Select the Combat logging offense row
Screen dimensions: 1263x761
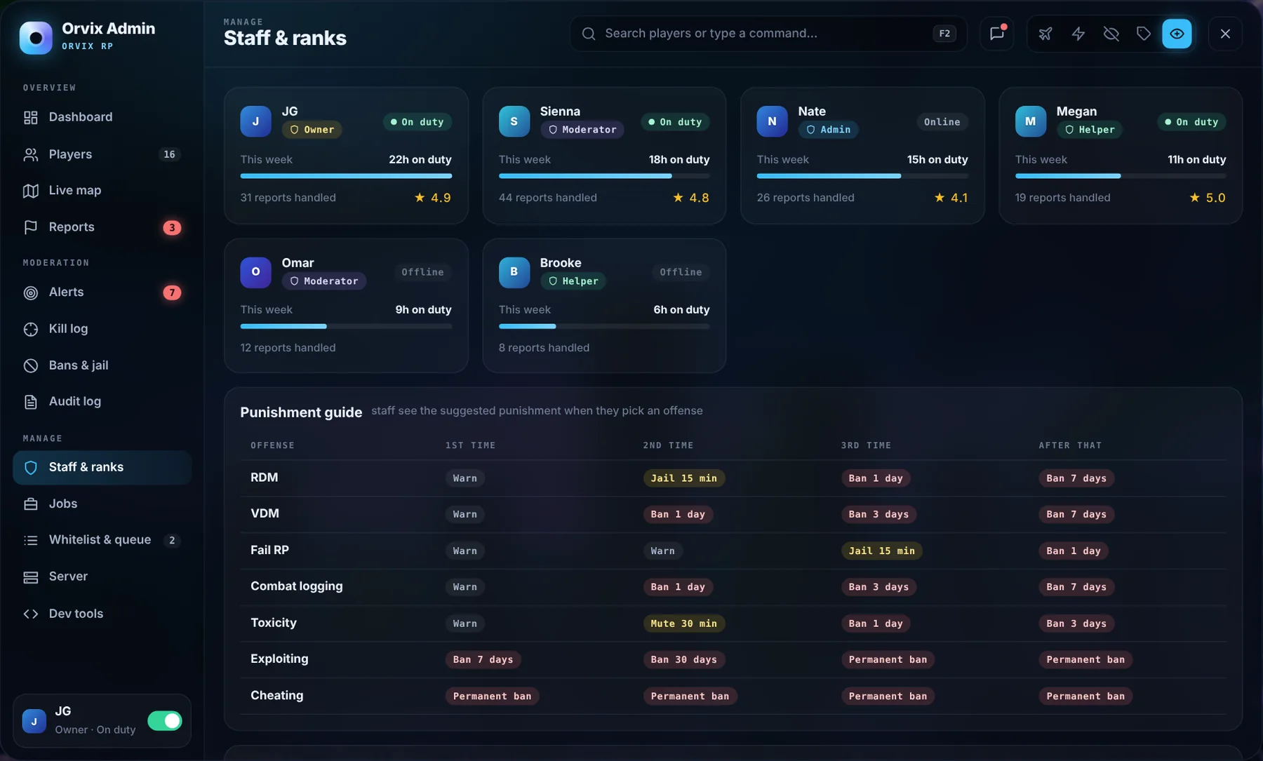pyautogui.click(x=733, y=587)
